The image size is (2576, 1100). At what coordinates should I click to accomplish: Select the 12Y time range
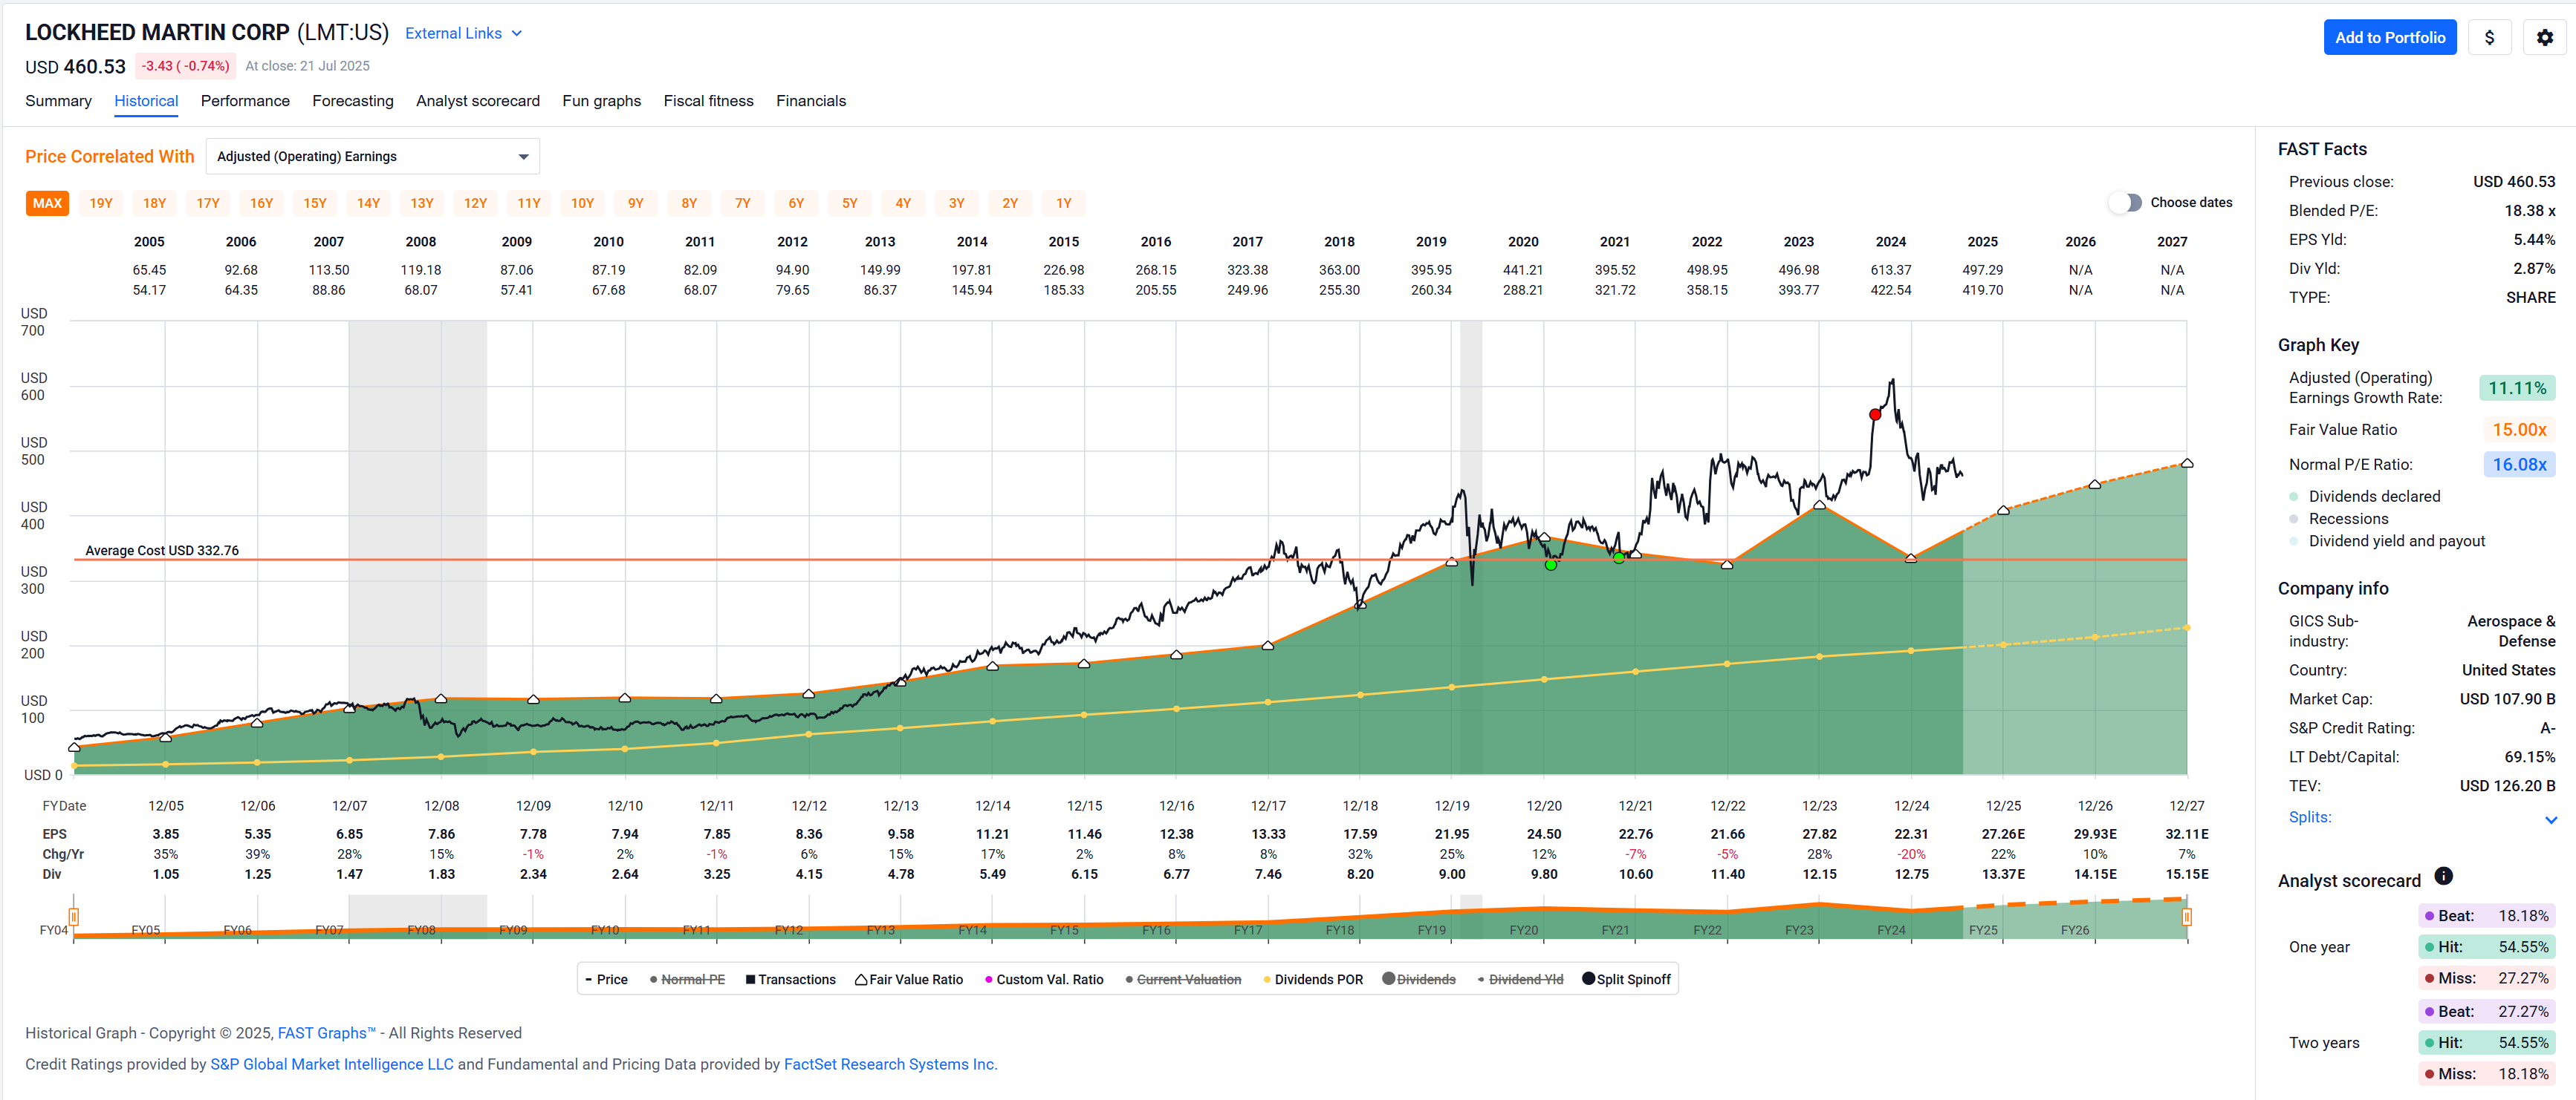point(475,203)
